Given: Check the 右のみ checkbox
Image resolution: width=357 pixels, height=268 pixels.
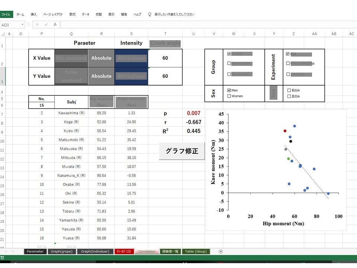Looking at the screenshot, I should (x=289, y=90).
